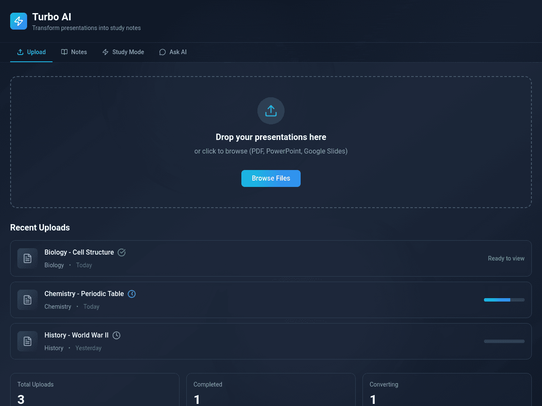Click the Yesterday date label
Image resolution: width=542 pixels, height=406 pixels.
click(x=88, y=348)
